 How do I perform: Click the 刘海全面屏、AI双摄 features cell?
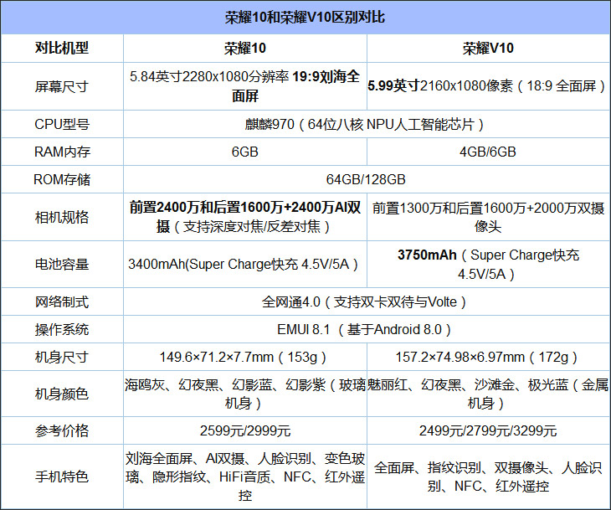245,477
